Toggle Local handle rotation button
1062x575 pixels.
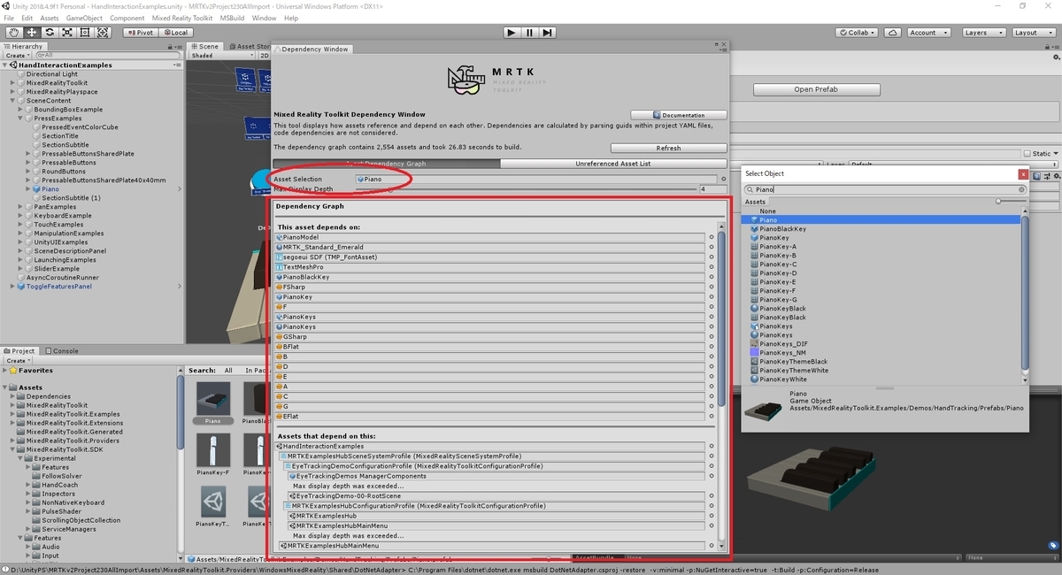175,33
